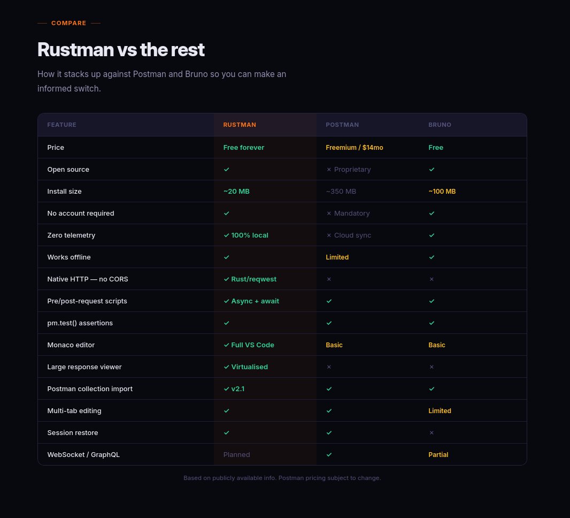Click the 'WebSocket / GraphQL' feature label
The image size is (570, 518).
coord(83,455)
